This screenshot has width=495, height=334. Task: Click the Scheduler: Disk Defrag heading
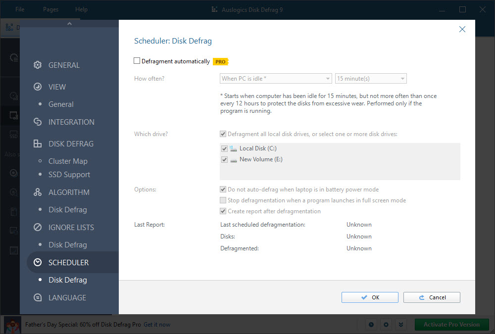pyautogui.click(x=173, y=41)
